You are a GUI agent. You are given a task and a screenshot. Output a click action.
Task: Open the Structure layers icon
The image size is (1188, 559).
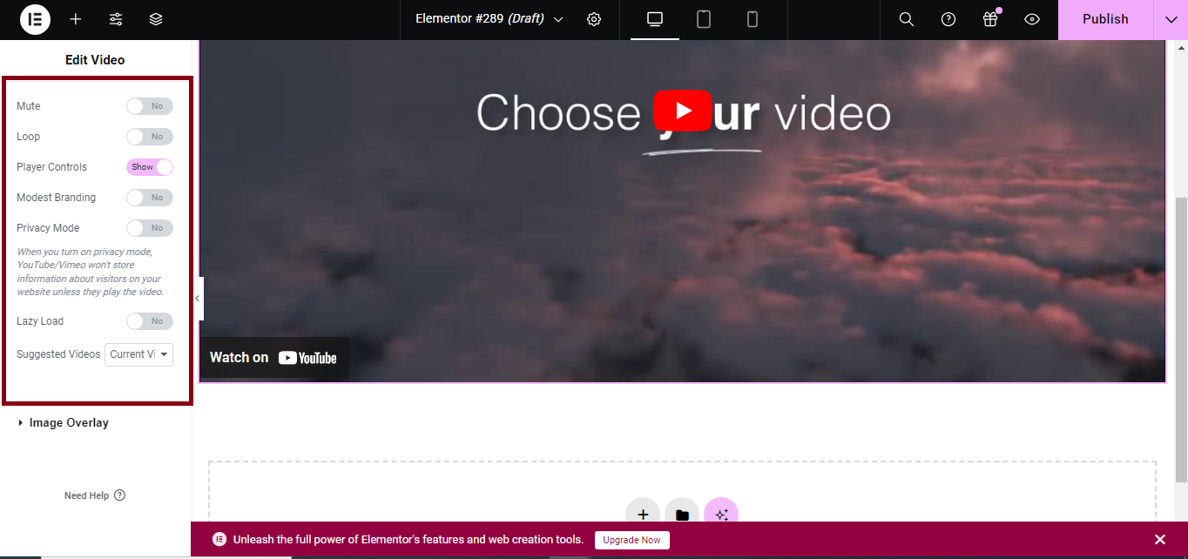click(156, 19)
